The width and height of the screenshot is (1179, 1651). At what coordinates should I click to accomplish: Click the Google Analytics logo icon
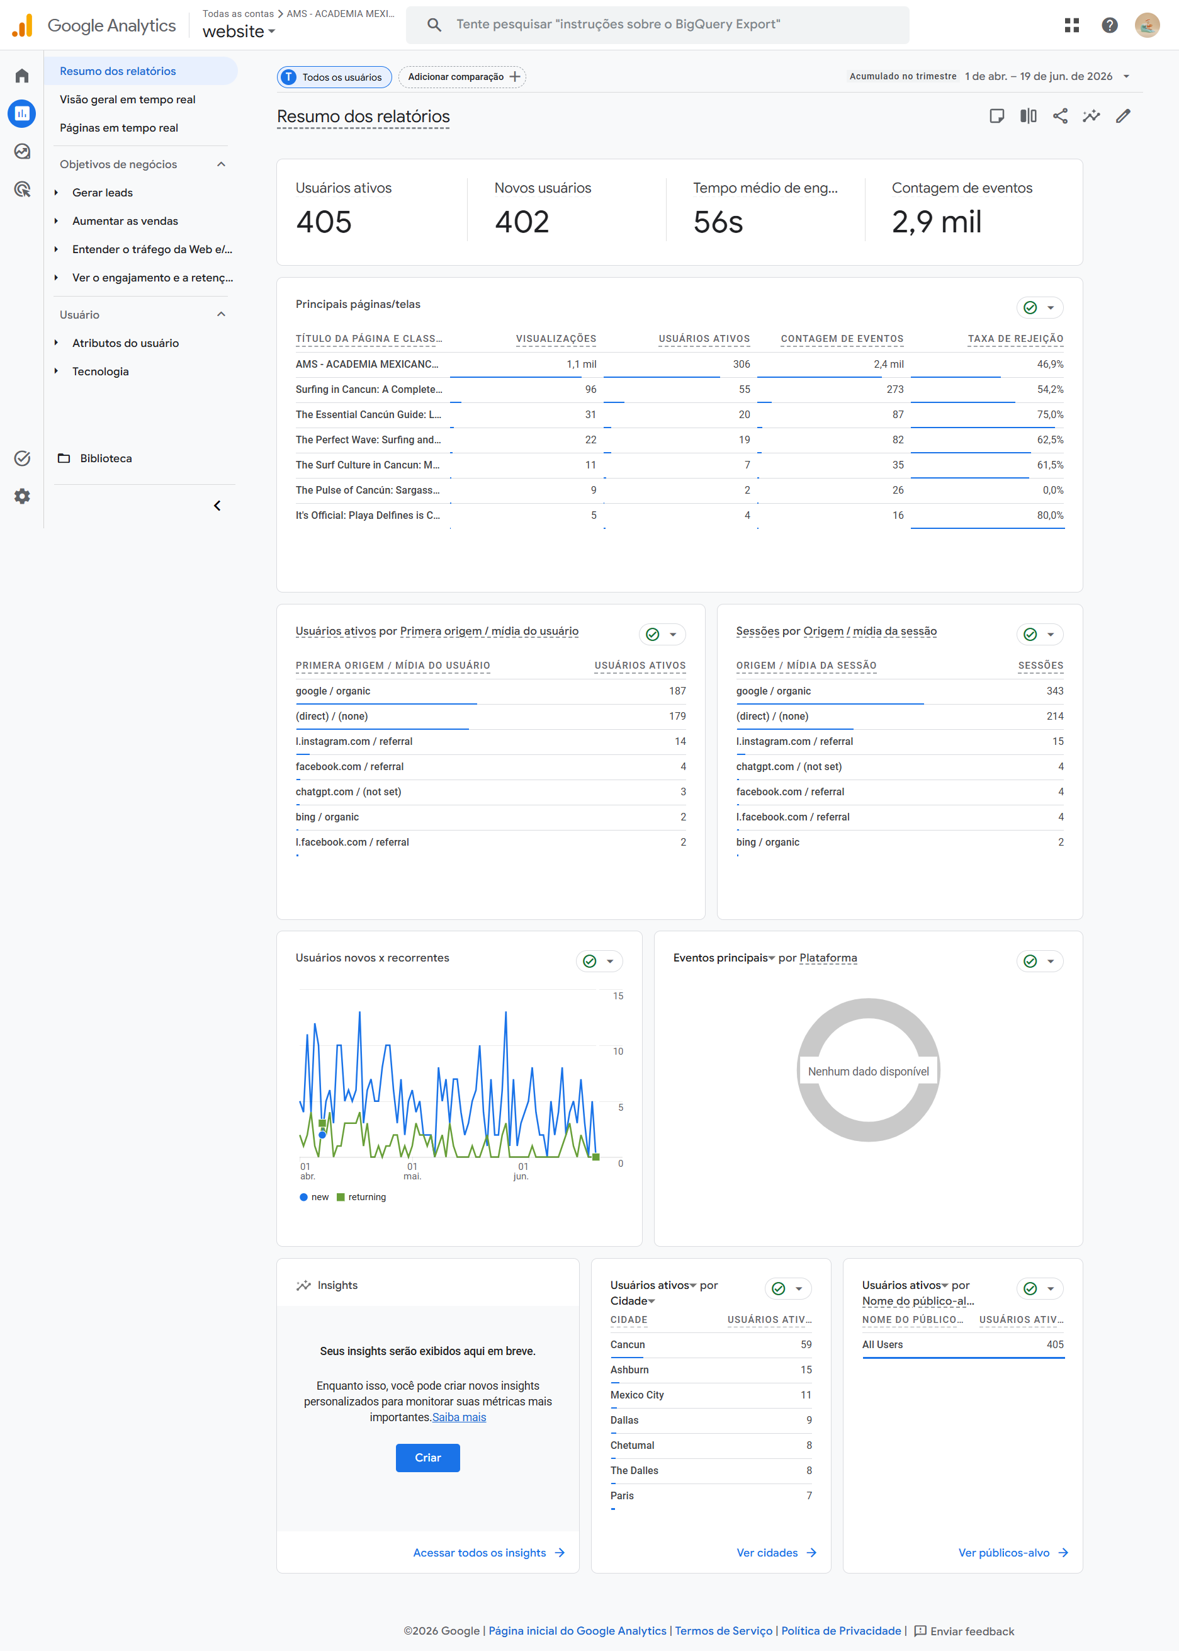click(x=23, y=25)
